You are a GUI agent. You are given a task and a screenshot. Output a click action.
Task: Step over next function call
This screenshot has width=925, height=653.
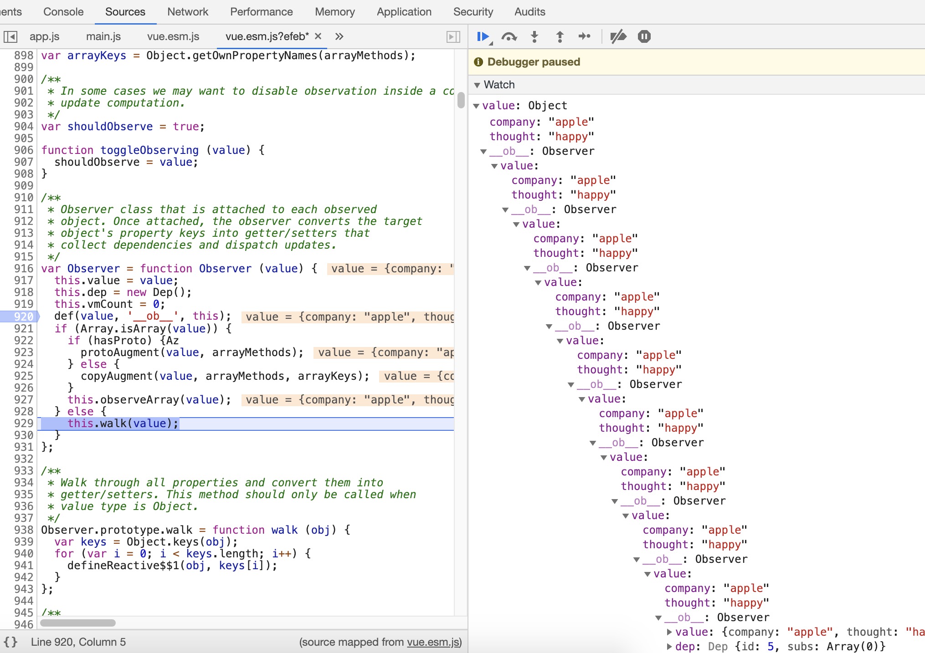click(509, 36)
